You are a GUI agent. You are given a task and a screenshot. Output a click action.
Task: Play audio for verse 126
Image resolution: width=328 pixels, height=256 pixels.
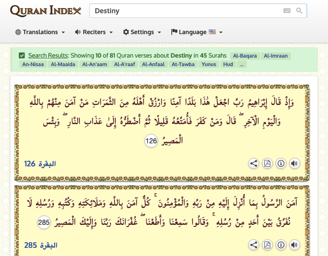coord(294,163)
